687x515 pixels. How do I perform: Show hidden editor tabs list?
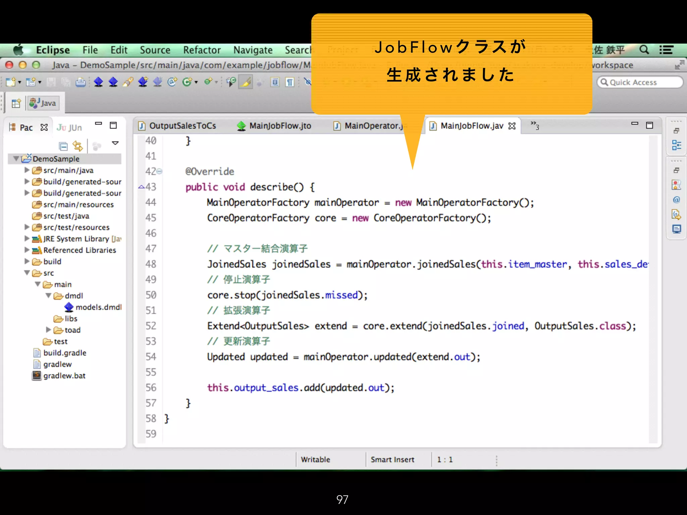(x=535, y=126)
